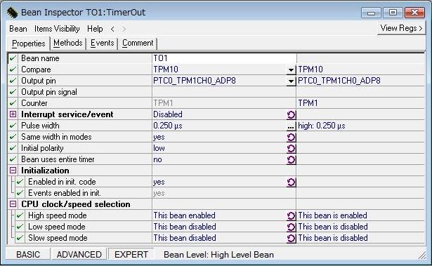This screenshot has height=266, width=432.
Task: Navigate back with the left arrow
Action: coord(112,29)
